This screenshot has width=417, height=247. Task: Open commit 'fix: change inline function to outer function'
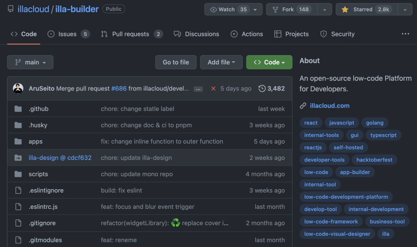[162, 141]
